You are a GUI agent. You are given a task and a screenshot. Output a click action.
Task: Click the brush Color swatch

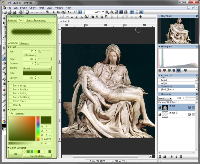point(37,73)
